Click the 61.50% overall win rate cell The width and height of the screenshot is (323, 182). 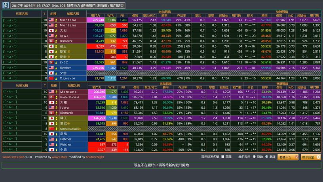click(x=264, y=118)
